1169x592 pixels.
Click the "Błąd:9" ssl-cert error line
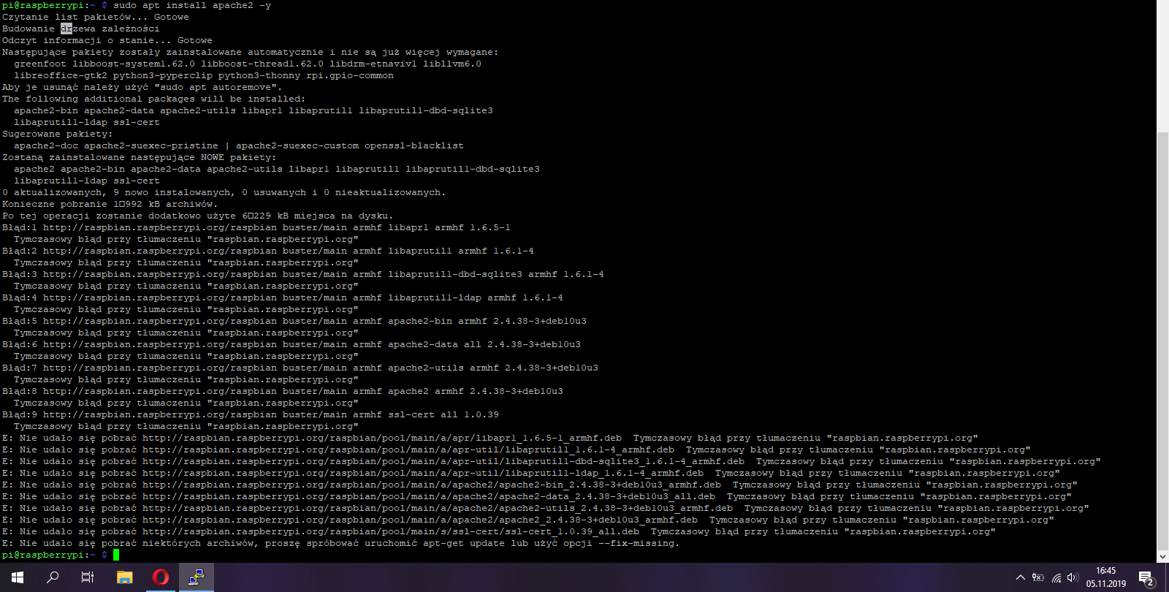(x=251, y=414)
